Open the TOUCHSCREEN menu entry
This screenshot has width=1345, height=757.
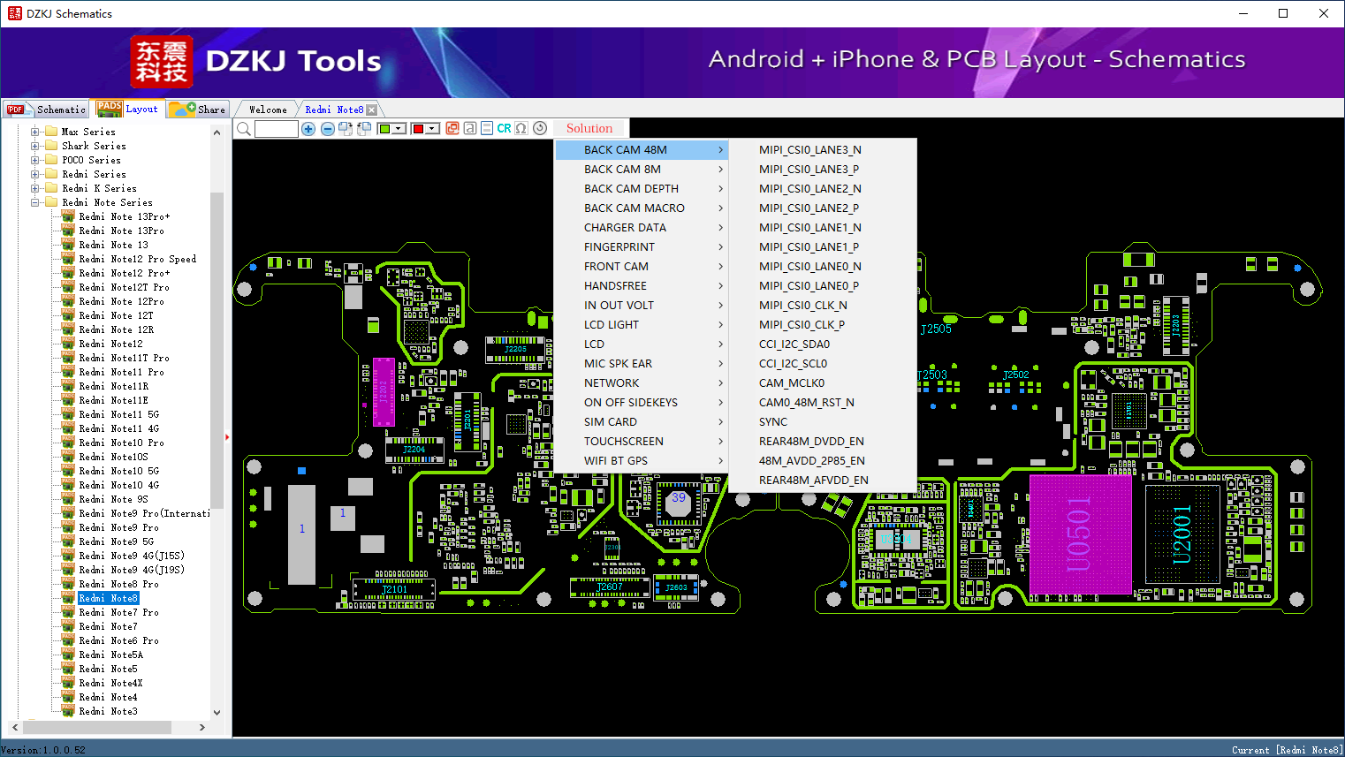click(x=641, y=442)
